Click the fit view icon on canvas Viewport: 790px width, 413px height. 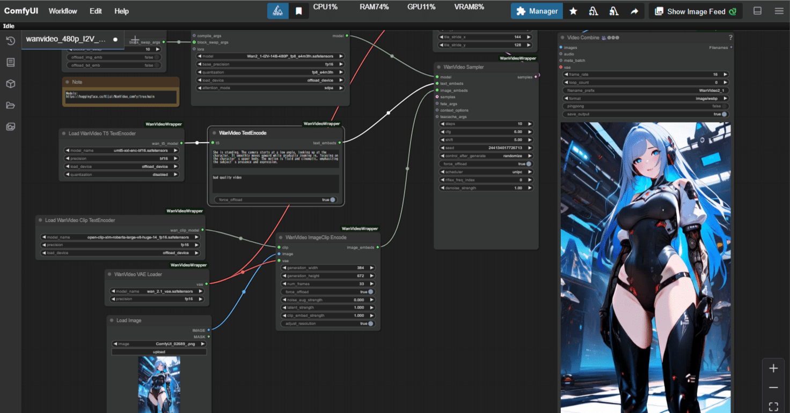tap(773, 407)
